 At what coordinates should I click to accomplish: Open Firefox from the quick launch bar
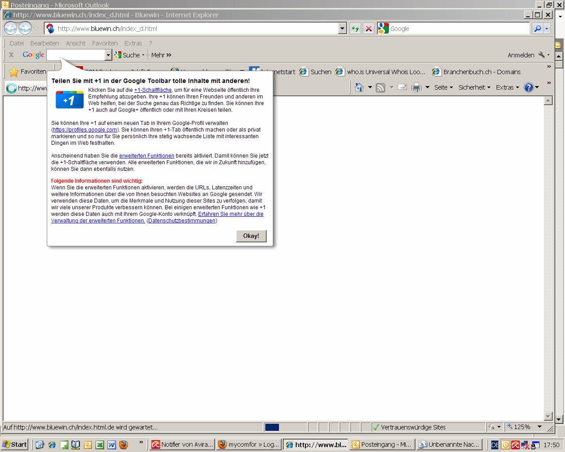coord(124,444)
